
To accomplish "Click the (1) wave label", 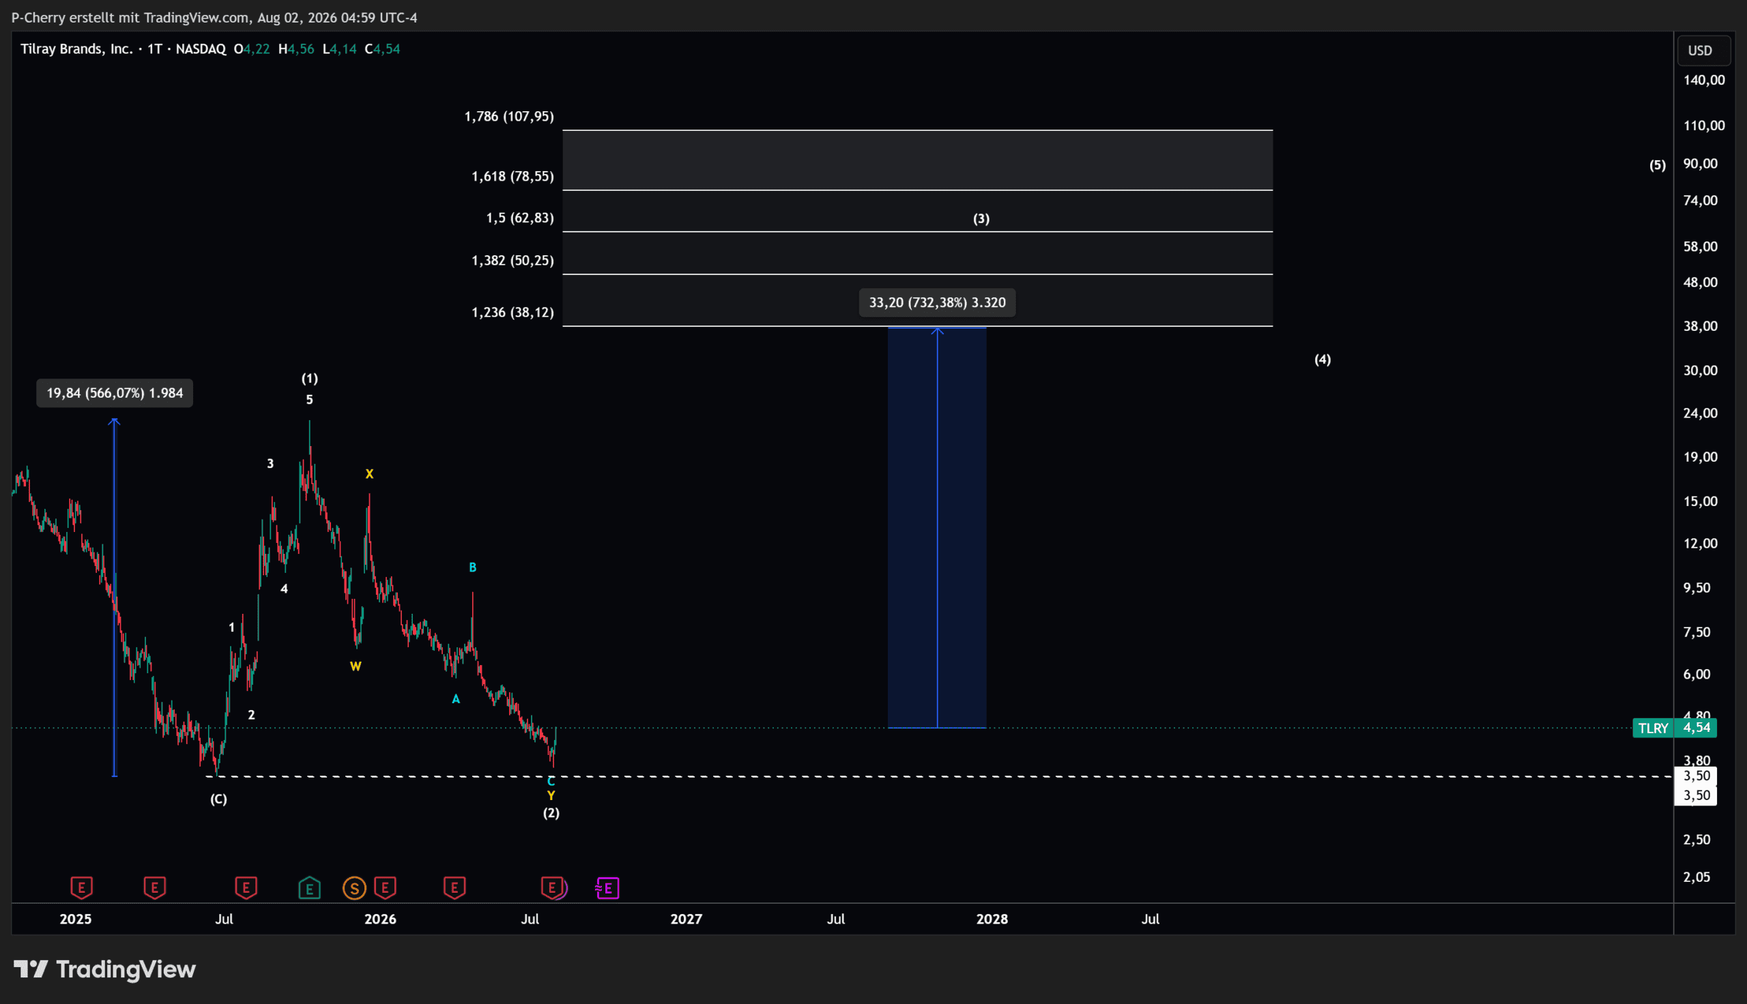I will coord(310,378).
